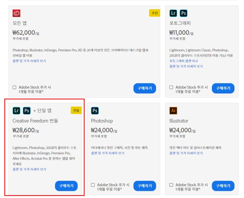This screenshot has height=198, width=244.
Task: Enable Adobe Stock checkbox on 모든 앱 card
Action: click(14, 87)
